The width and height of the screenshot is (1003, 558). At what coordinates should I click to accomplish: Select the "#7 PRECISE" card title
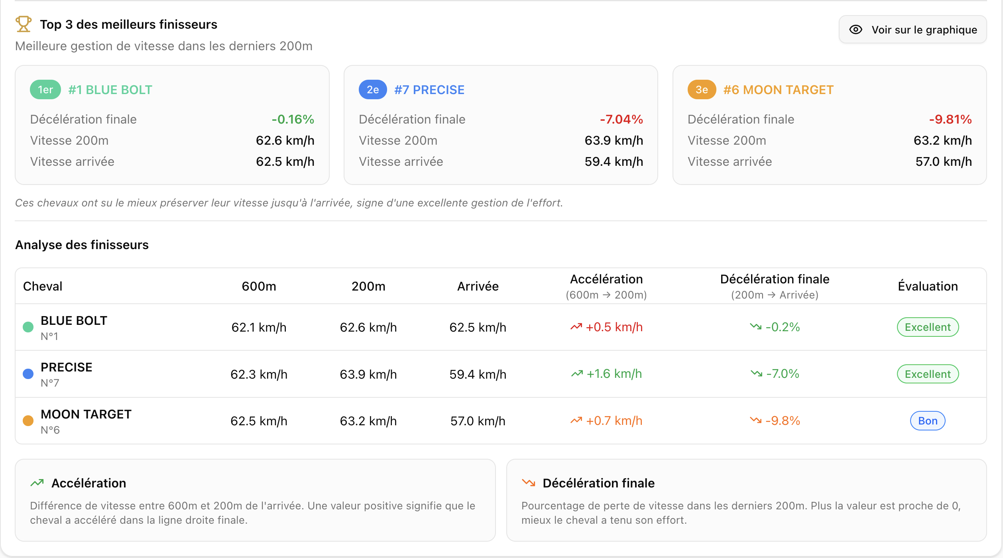429,90
